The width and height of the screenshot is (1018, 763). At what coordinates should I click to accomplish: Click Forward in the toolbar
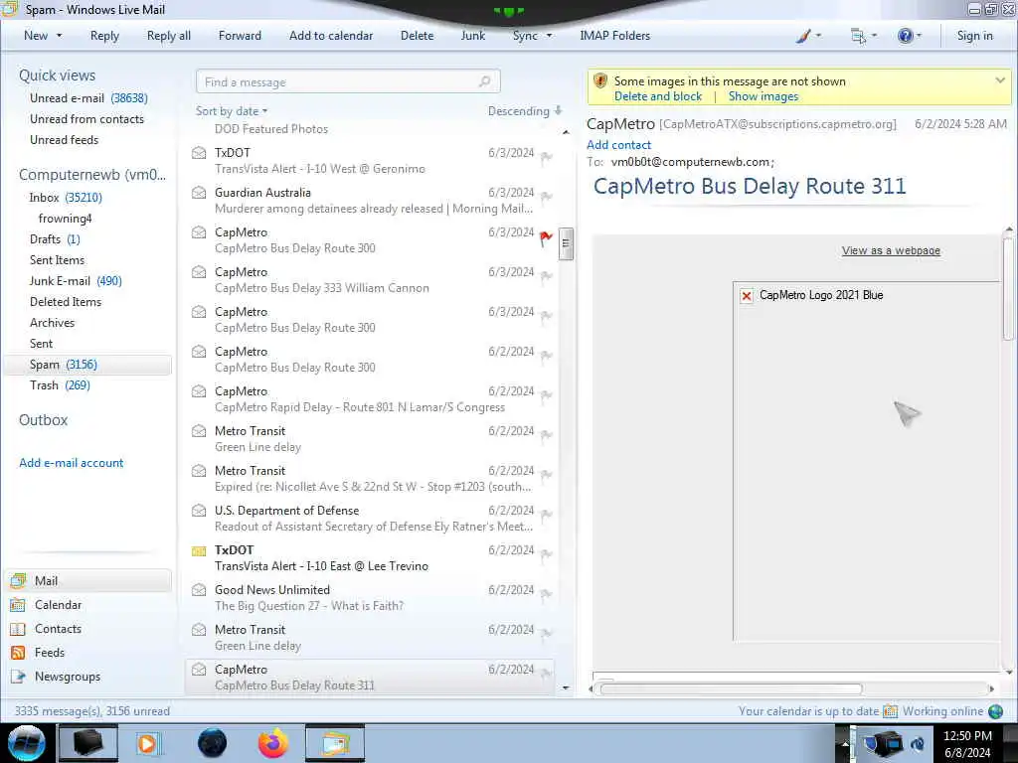240,36
